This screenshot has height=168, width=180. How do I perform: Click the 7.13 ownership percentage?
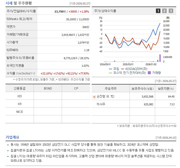click(172, 104)
